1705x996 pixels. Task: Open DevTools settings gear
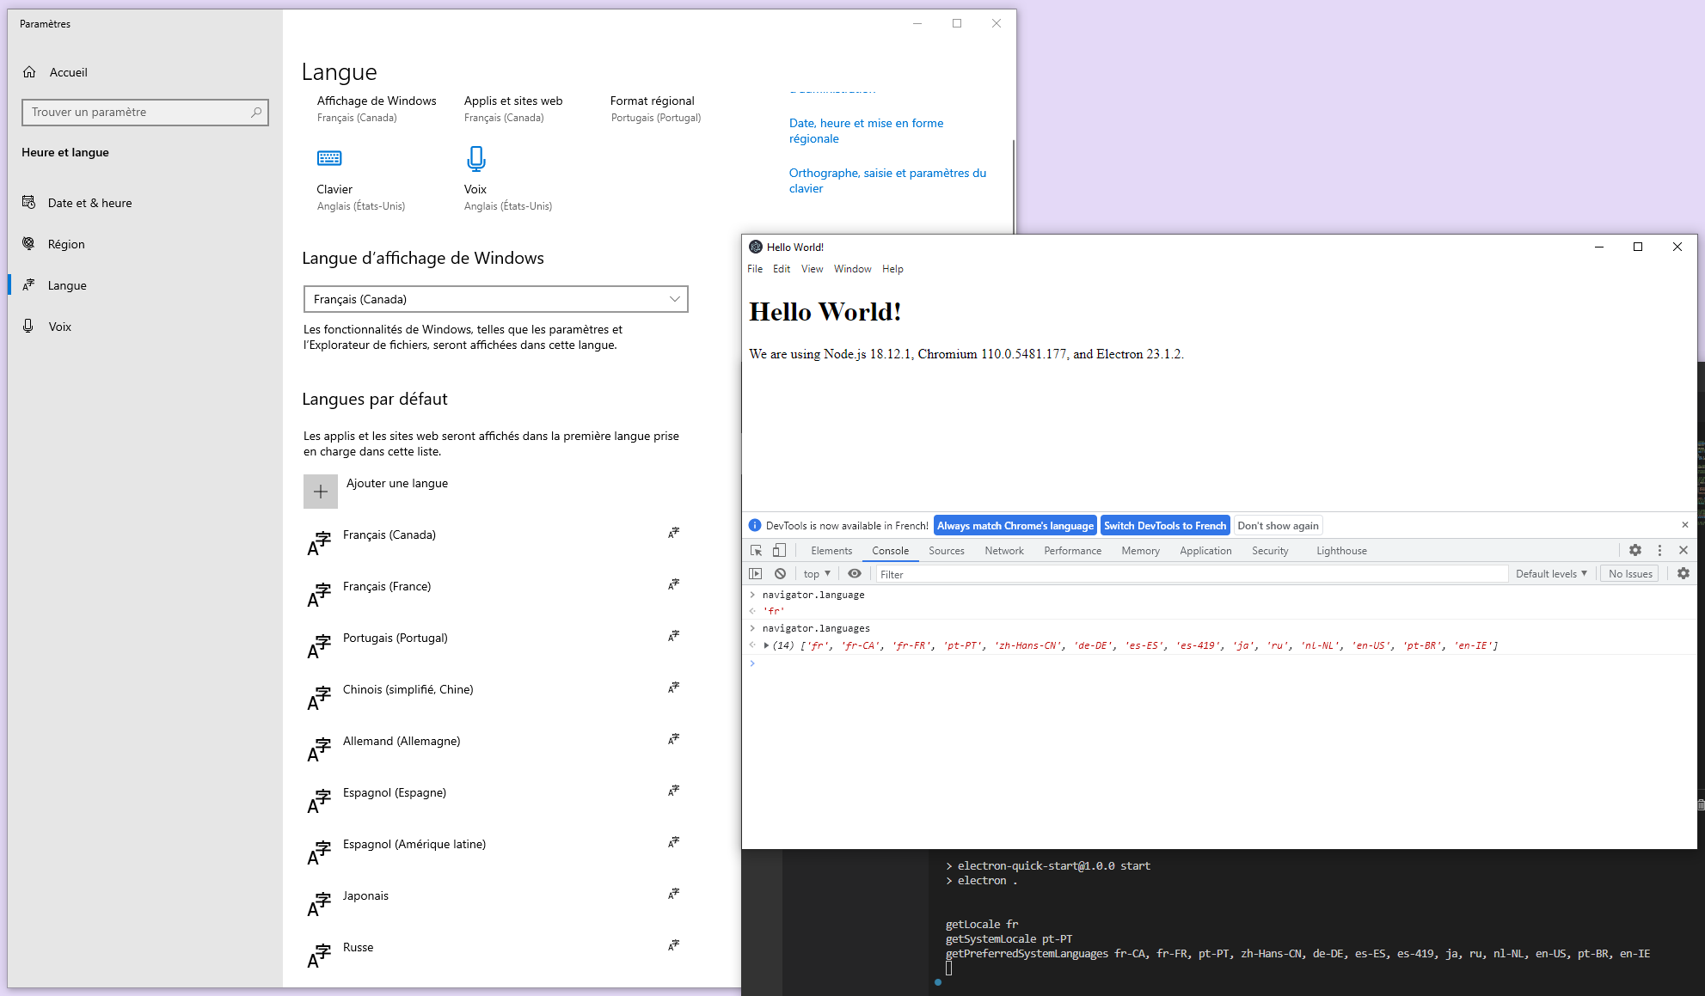coord(1634,550)
